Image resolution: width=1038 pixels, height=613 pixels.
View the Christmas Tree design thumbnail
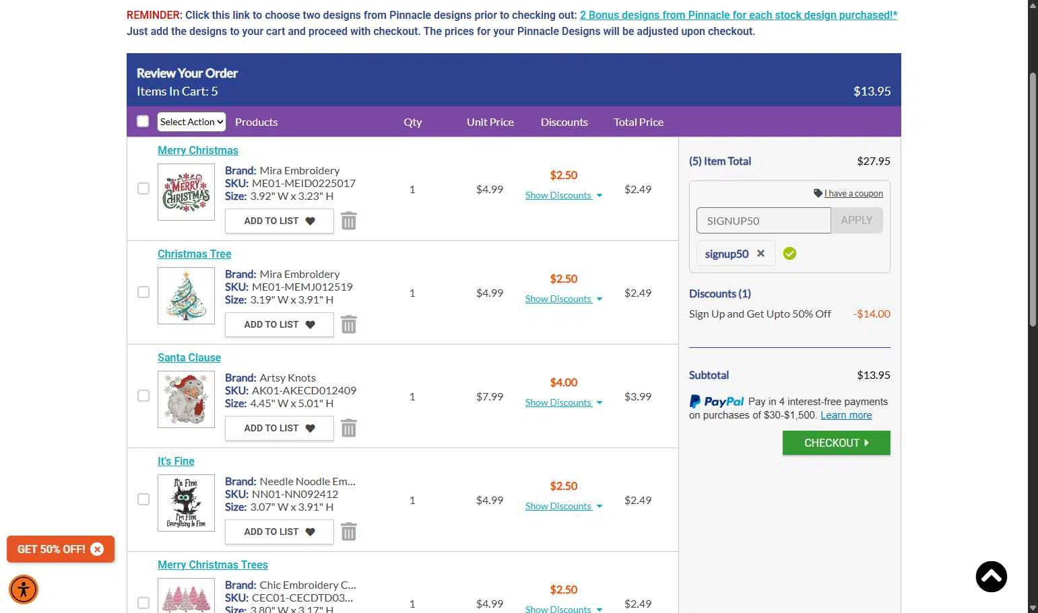(x=186, y=295)
